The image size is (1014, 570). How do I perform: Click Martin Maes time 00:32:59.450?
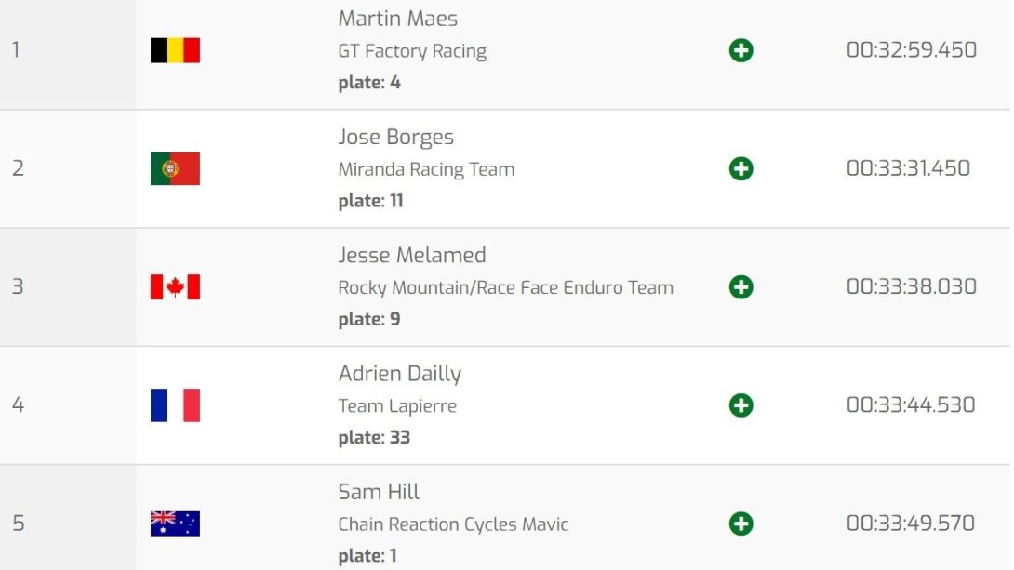pyautogui.click(x=911, y=50)
